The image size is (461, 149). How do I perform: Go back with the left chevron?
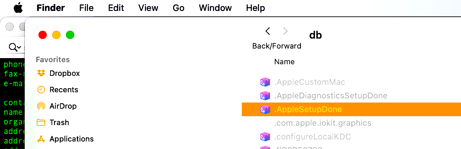point(268,31)
